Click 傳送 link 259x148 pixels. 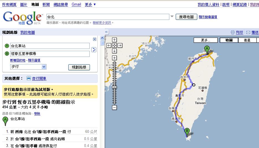[255, 33]
